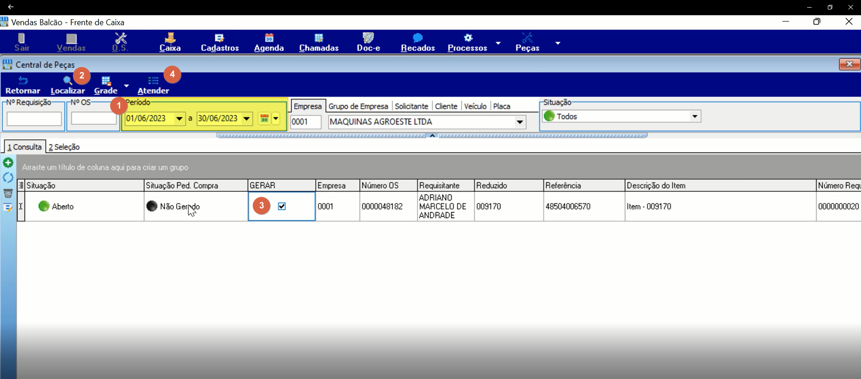Image resolution: width=861 pixels, height=379 pixels.
Task: Click the Não Gerado status cell
Action: click(196, 207)
